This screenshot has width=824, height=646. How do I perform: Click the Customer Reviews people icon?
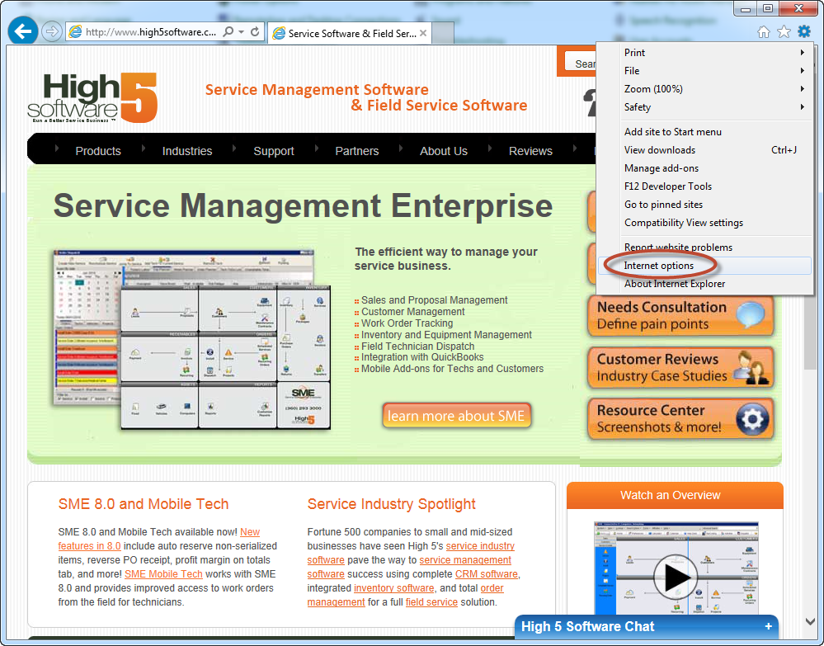coord(751,367)
